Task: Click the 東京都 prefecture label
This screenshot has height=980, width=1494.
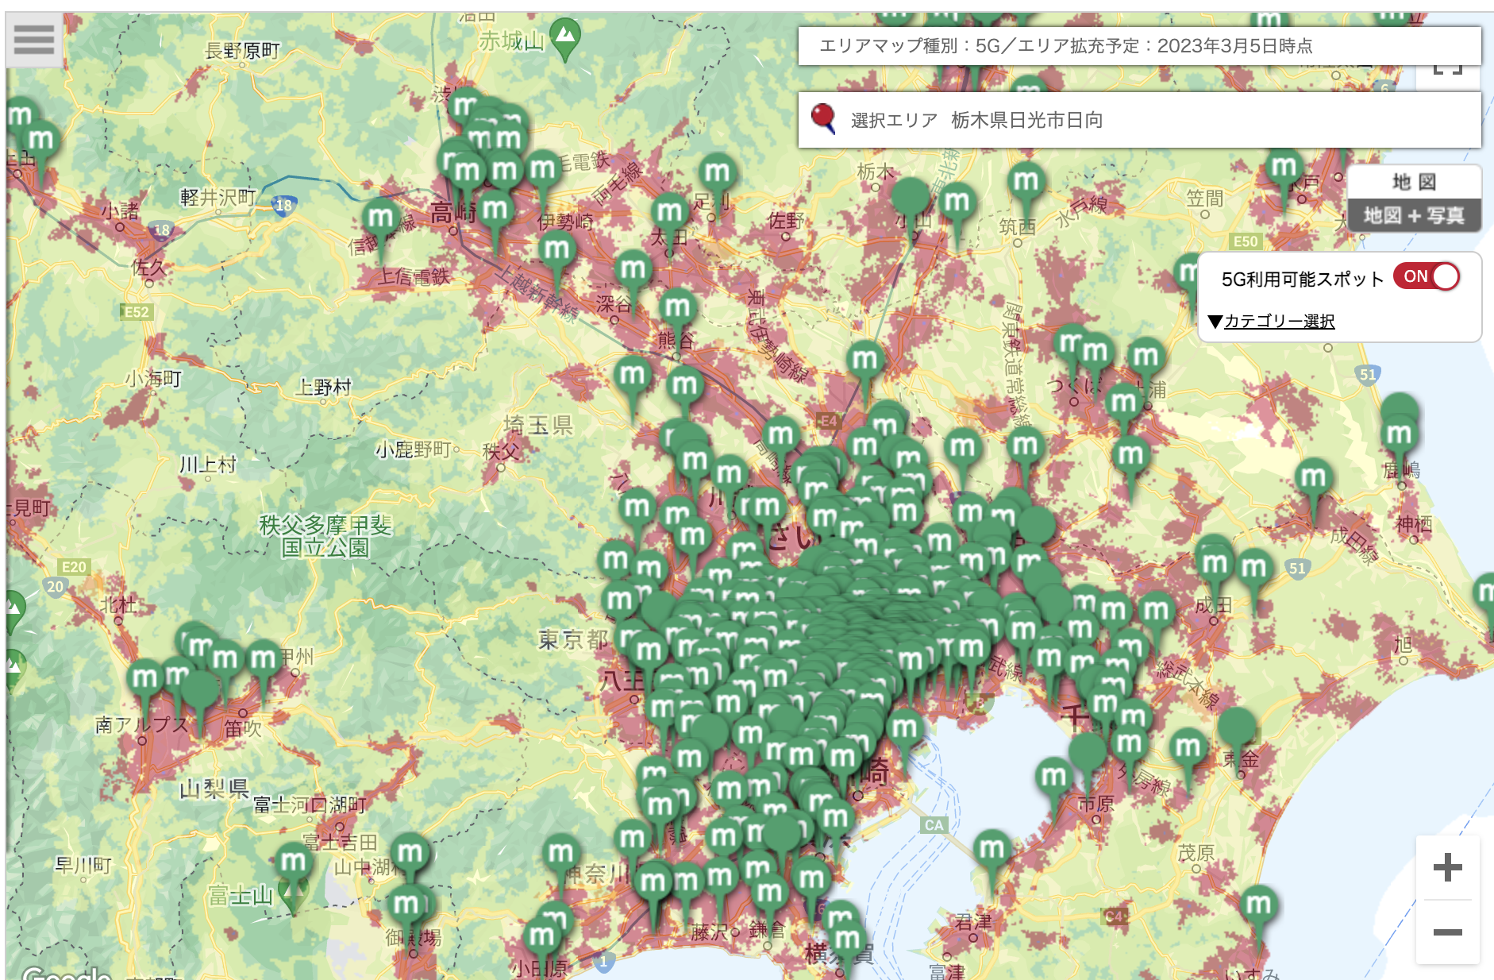Action: pos(573,639)
